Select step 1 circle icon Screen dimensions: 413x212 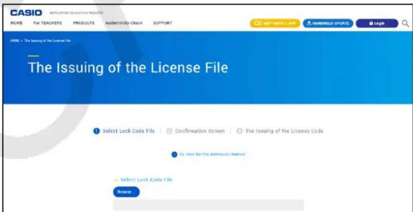pyautogui.click(x=97, y=131)
